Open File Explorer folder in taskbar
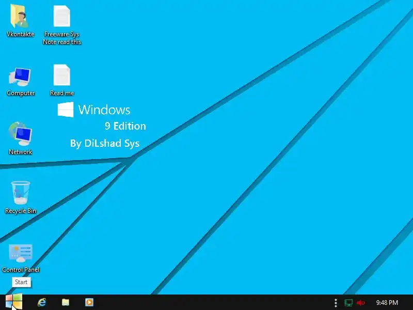Viewport: 413px width, 310px height. click(66, 302)
